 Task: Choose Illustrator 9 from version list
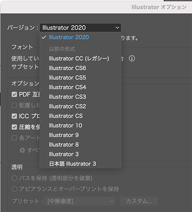coord(81,135)
